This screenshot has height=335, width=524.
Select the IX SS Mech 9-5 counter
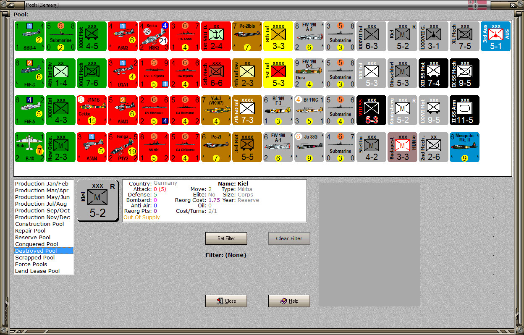(x=464, y=73)
